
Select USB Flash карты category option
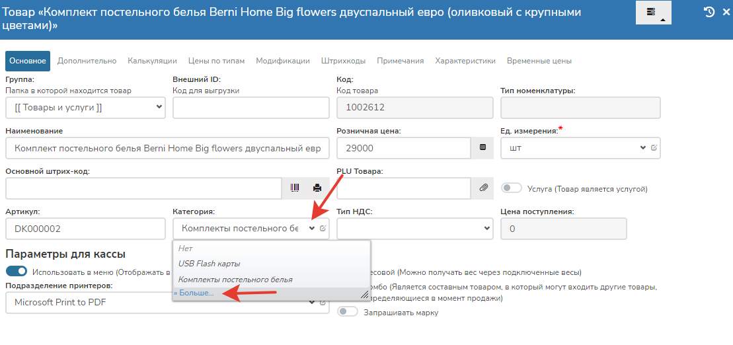pyautogui.click(x=209, y=264)
